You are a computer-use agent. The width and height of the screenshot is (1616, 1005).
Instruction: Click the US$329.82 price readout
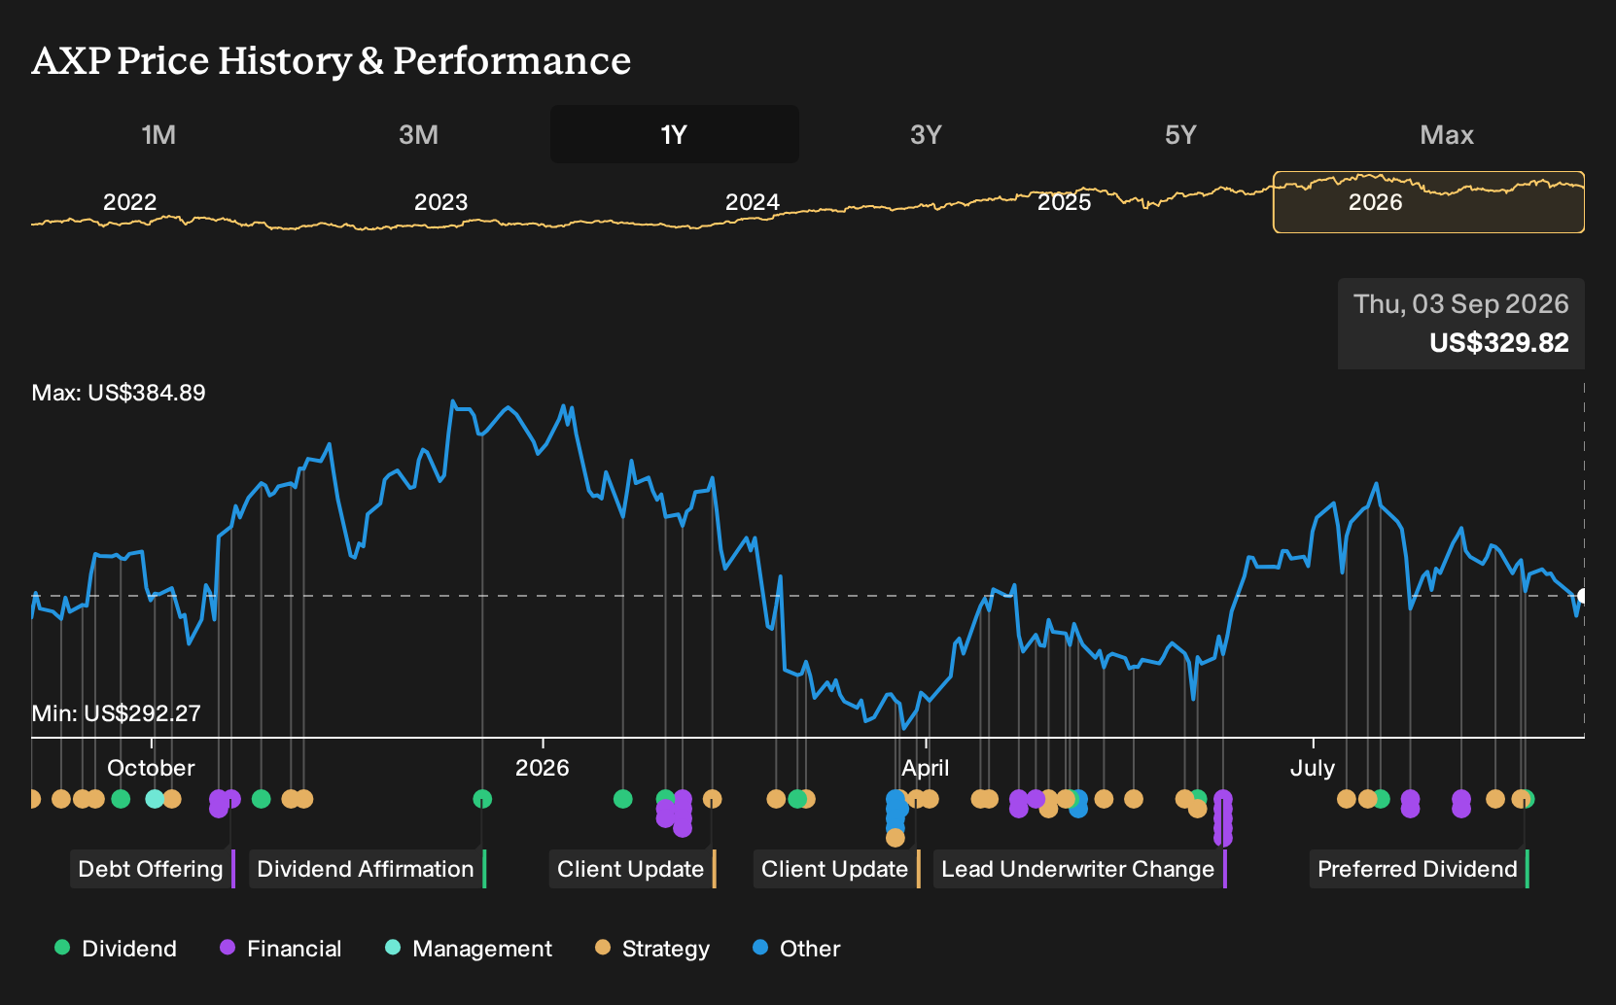tap(1498, 343)
